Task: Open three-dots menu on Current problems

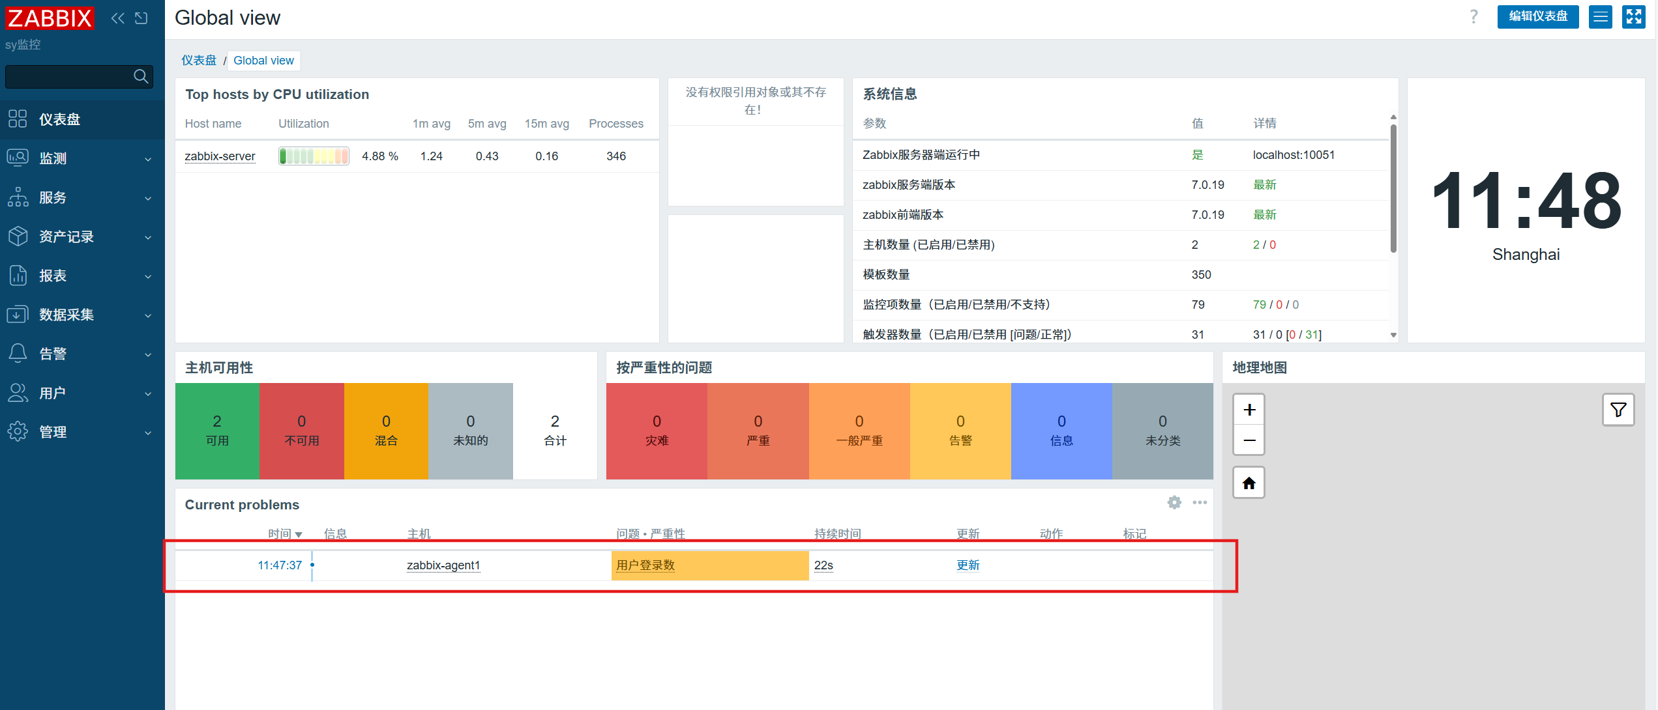Action: pyautogui.click(x=1200, y=502)
